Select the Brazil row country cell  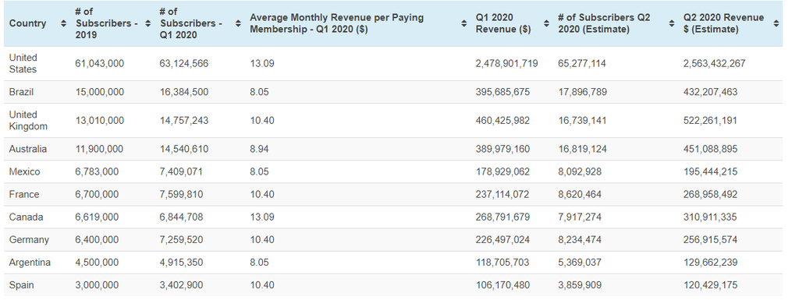(21, 92)
